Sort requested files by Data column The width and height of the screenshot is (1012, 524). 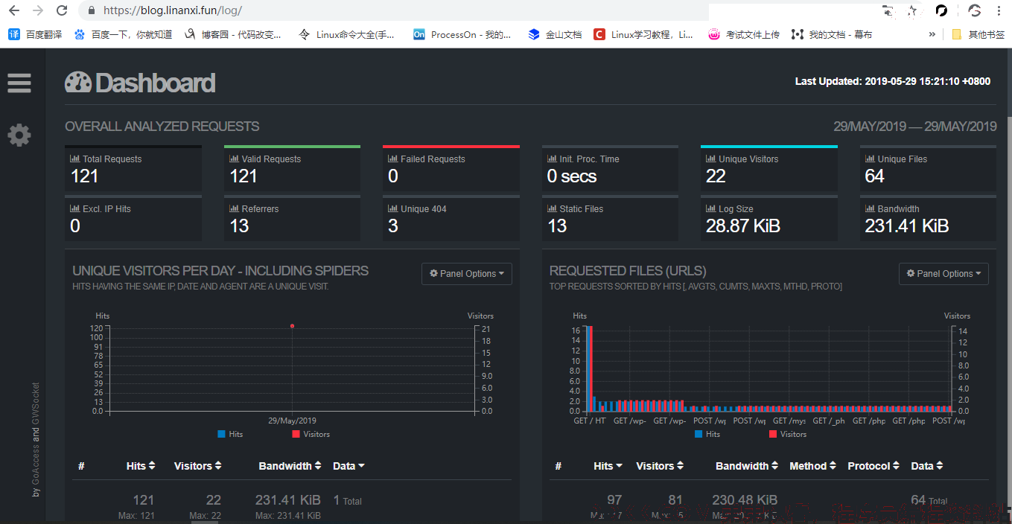tap(927, 466)
